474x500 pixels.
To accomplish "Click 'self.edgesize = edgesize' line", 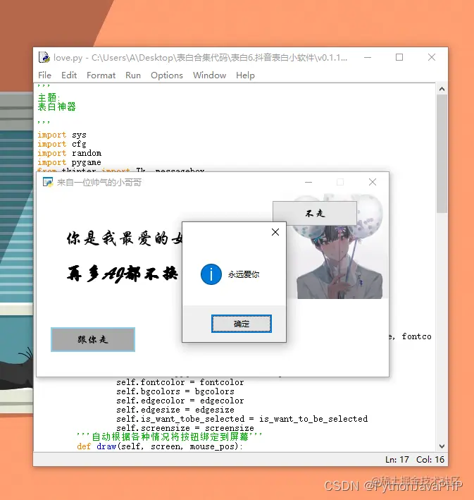I will click(175, 410).
